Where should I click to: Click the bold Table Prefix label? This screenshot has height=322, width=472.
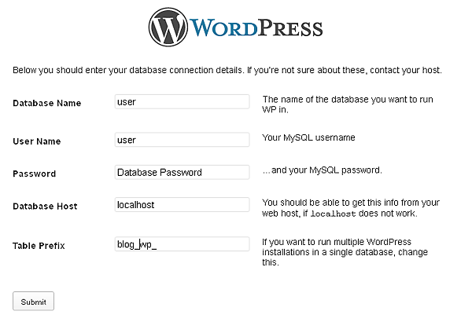point(39,246)
